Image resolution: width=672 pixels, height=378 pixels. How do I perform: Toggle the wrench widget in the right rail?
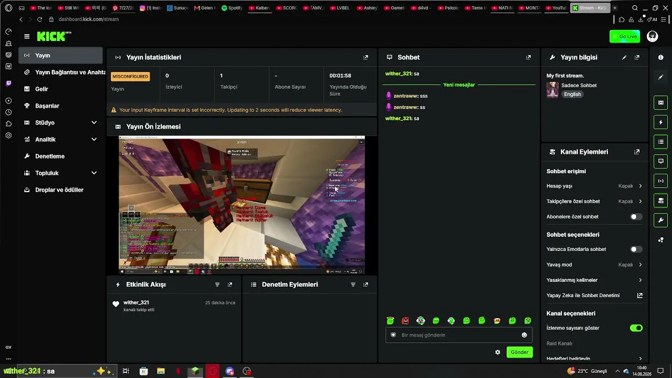tap(661, 220)
